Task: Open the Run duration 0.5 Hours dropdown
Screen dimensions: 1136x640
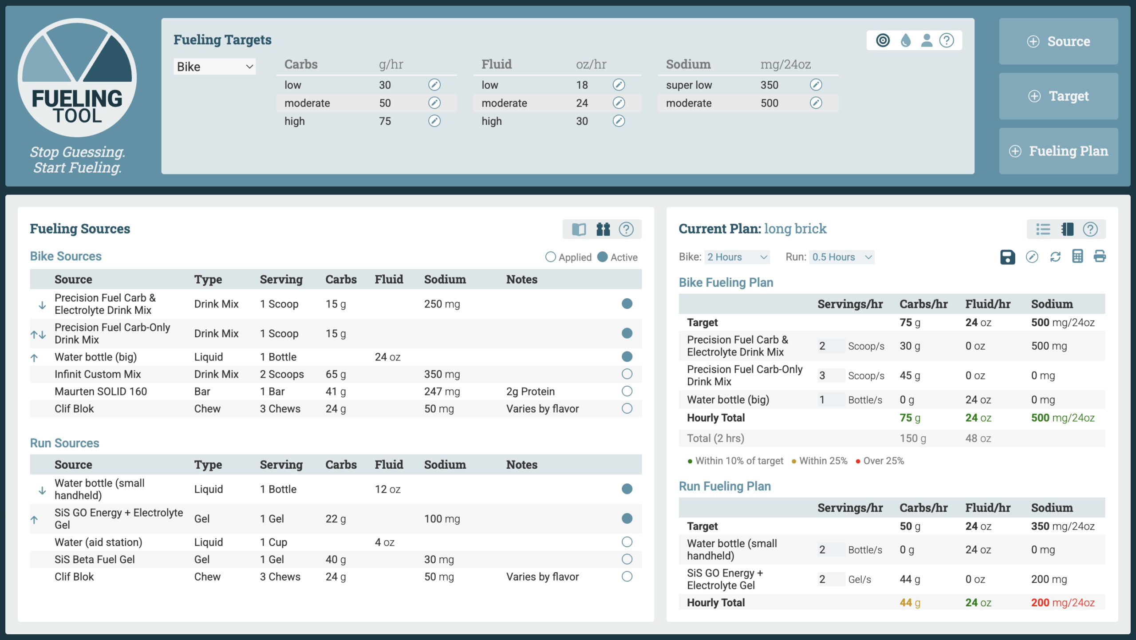Action: (841, 257)
